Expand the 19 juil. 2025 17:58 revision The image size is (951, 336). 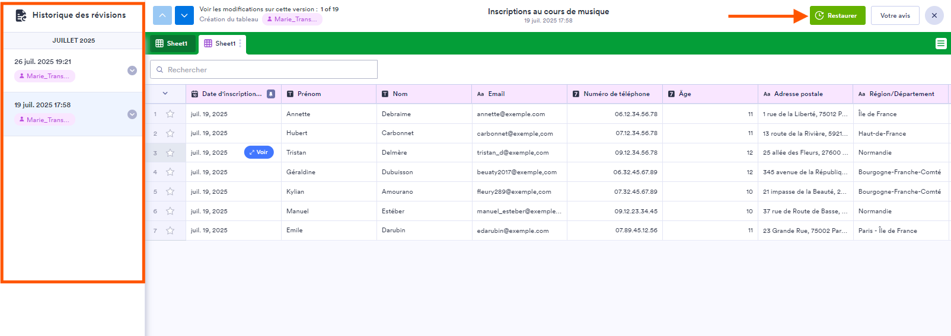point(132,114)
